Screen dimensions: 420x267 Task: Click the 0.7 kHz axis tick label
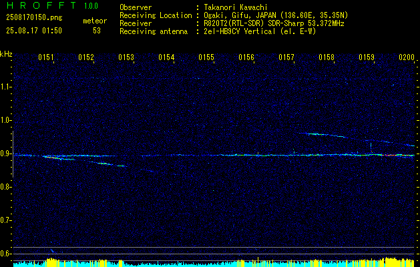(5, 220)
